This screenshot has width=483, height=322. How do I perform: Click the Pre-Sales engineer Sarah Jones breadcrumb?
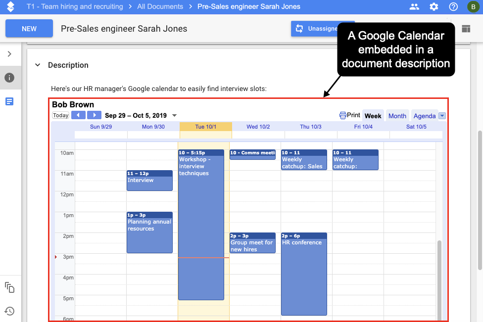(x=249, y=6)
